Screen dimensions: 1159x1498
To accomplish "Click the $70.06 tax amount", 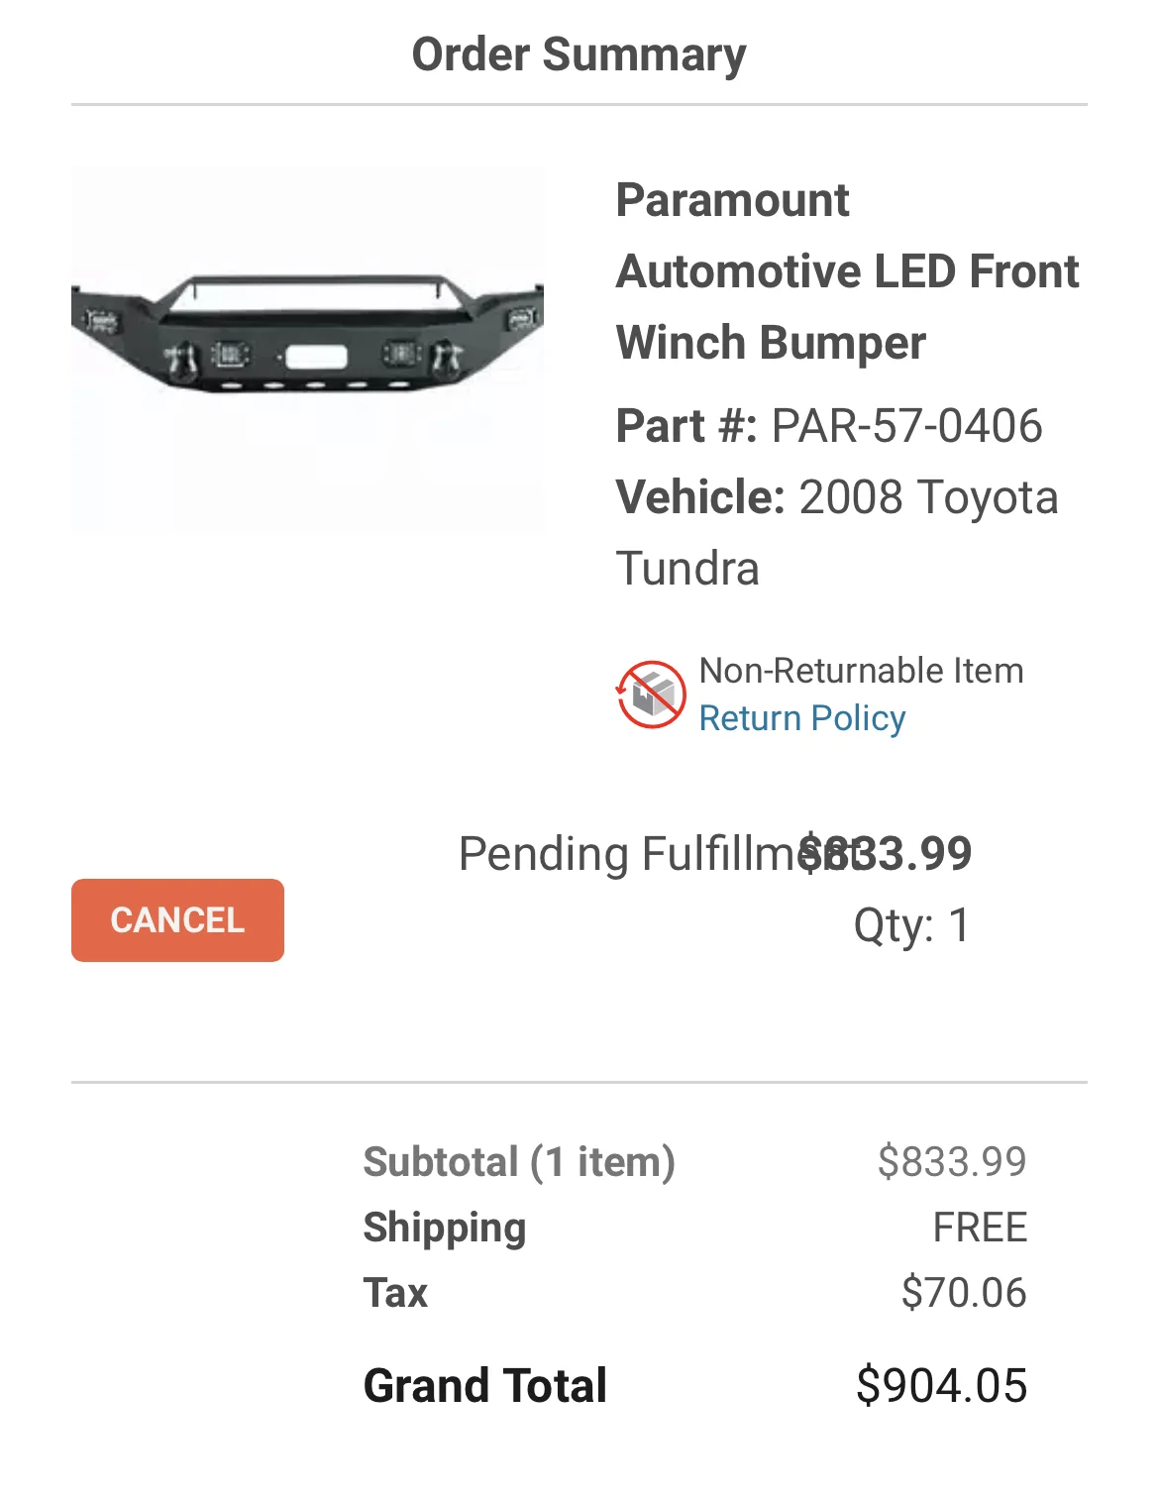I will pyautogui.click(x=963, y=1293).
